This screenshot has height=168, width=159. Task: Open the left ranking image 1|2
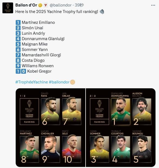(x=51, y=128)
